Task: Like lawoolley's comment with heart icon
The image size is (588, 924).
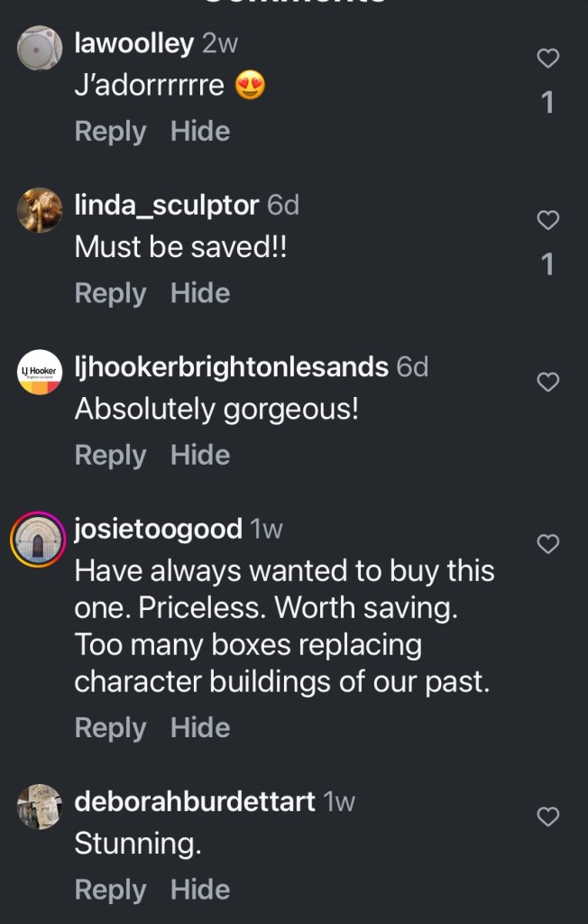Action: (x=547, y=59)
